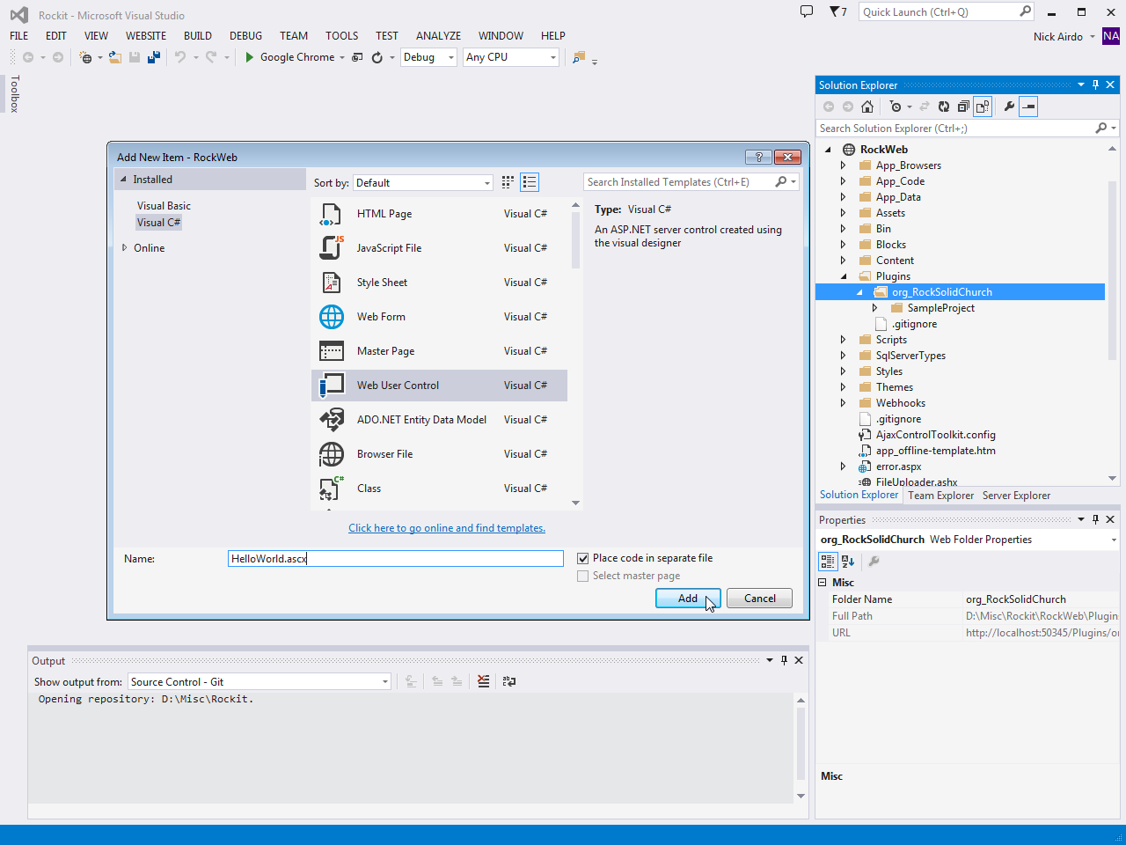The image size is (1126, 845).
Task: Select the ADO.NET Entity Data Model template
Action: [439, 420]
